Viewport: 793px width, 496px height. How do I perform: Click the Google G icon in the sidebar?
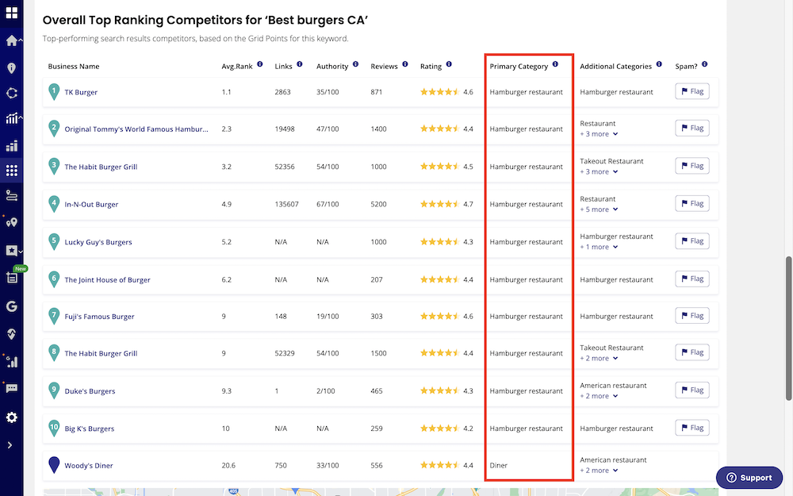[10, 306]
